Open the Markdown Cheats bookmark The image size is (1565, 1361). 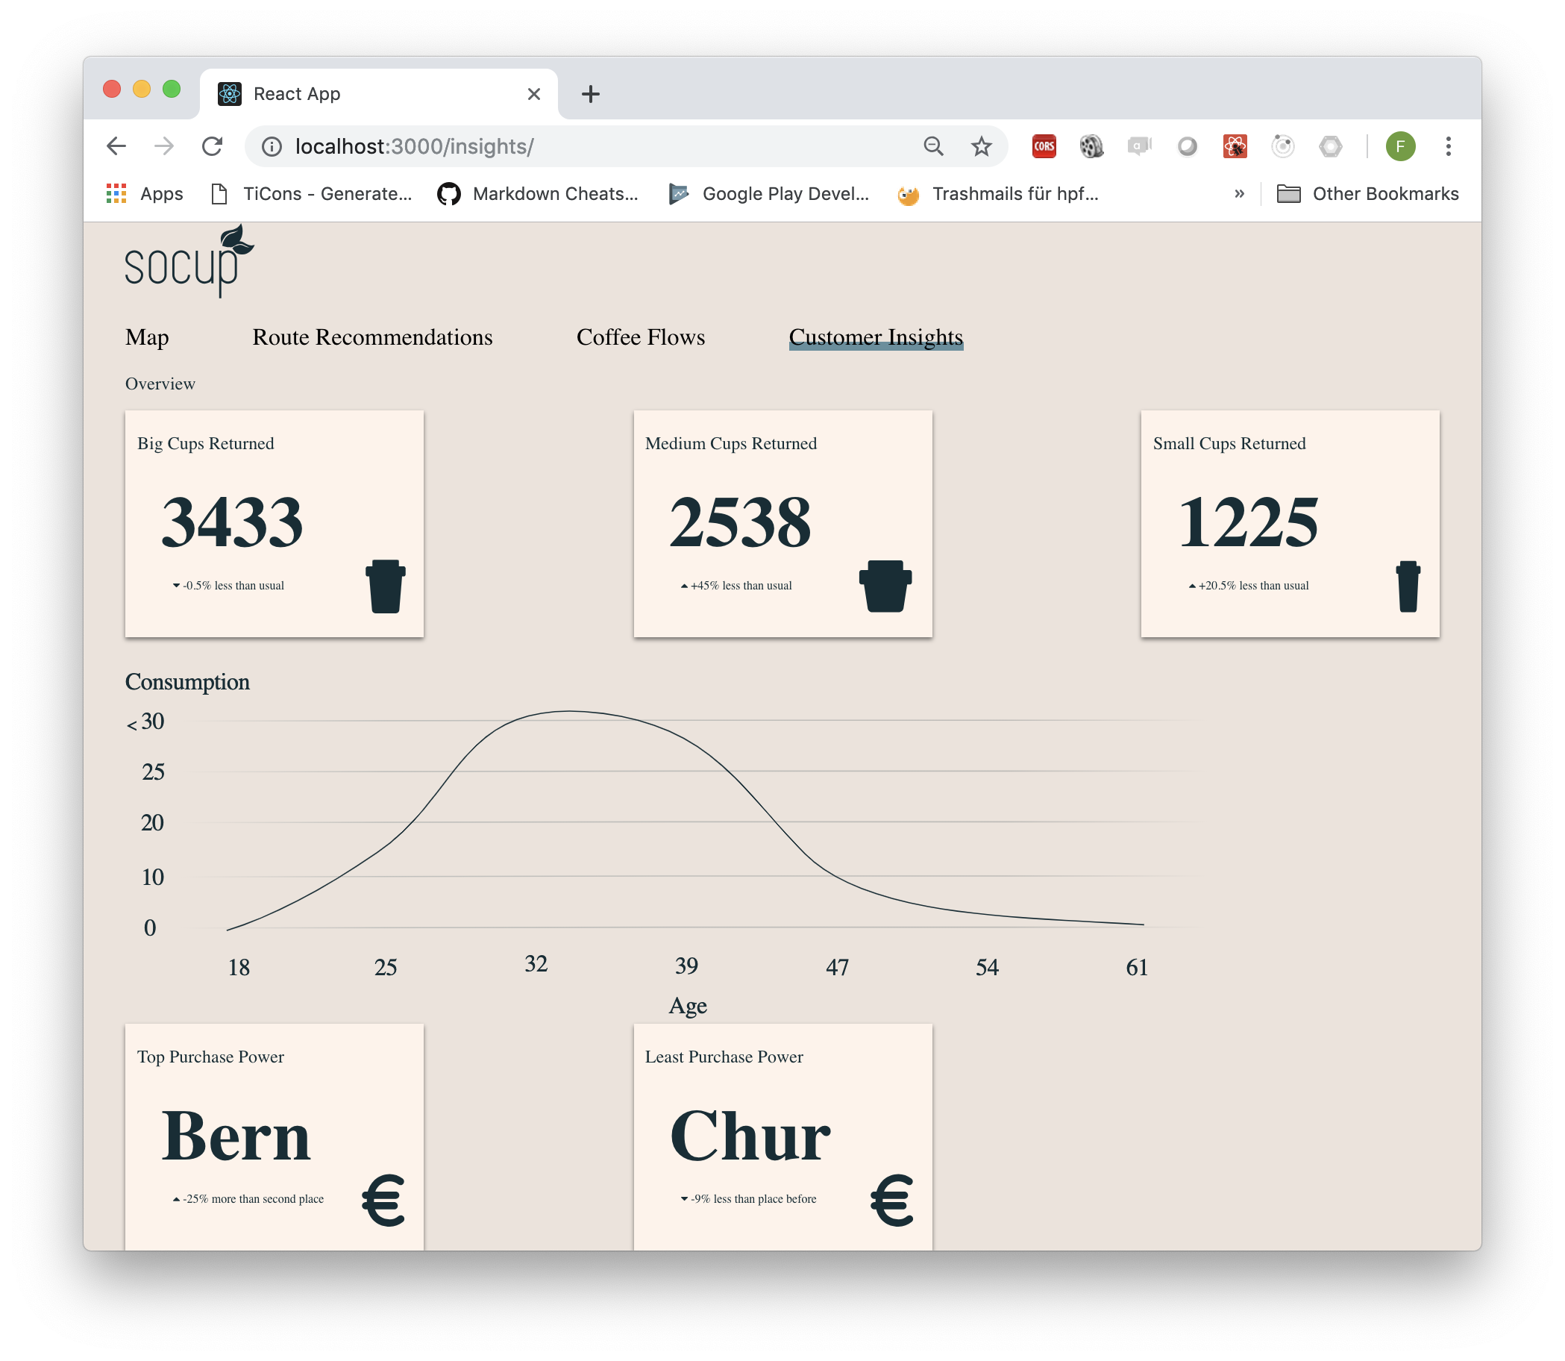pos(538,194)
